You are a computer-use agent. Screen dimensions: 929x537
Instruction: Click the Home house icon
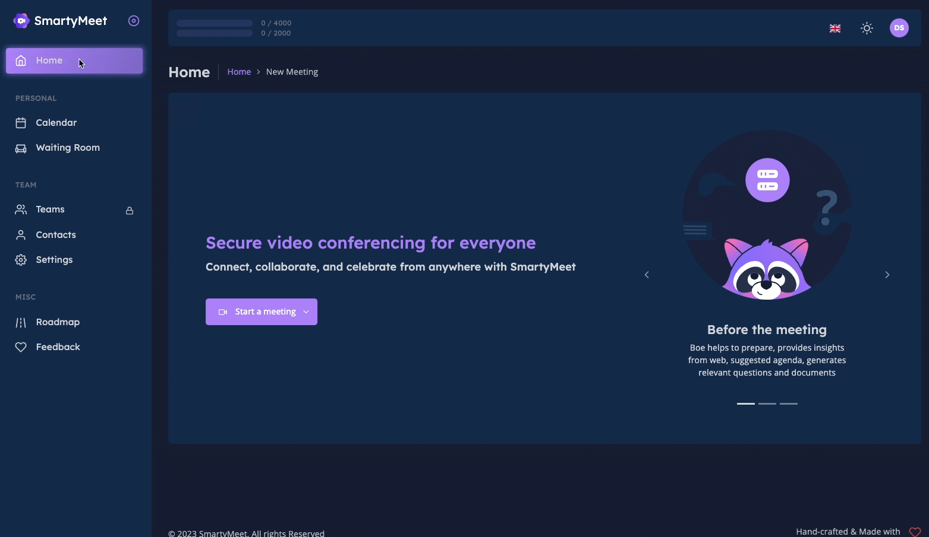pyautogui.click(x=21, y=61)
